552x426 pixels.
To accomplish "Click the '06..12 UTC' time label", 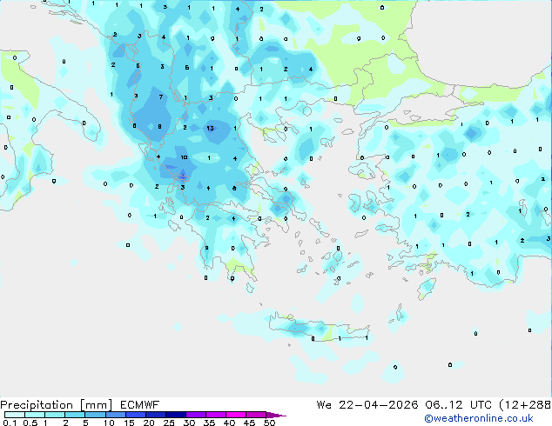I will tap(458, 405).
